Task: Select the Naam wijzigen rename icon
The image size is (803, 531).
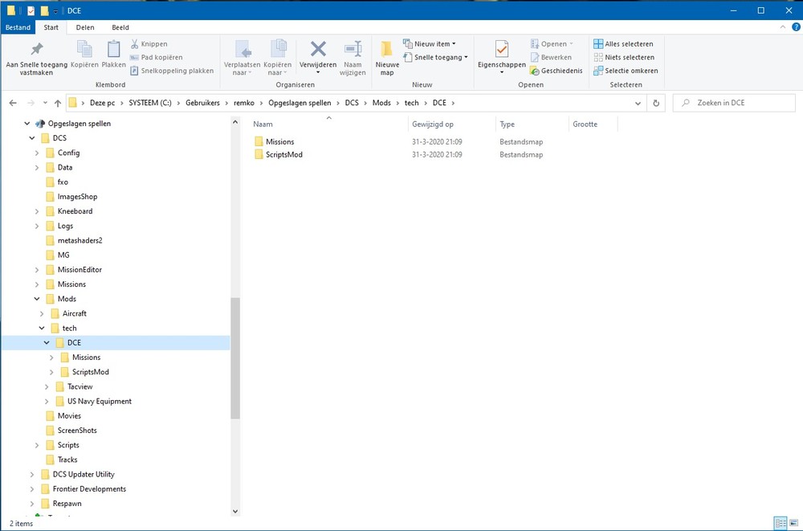Action: click(x=353, y=50)
